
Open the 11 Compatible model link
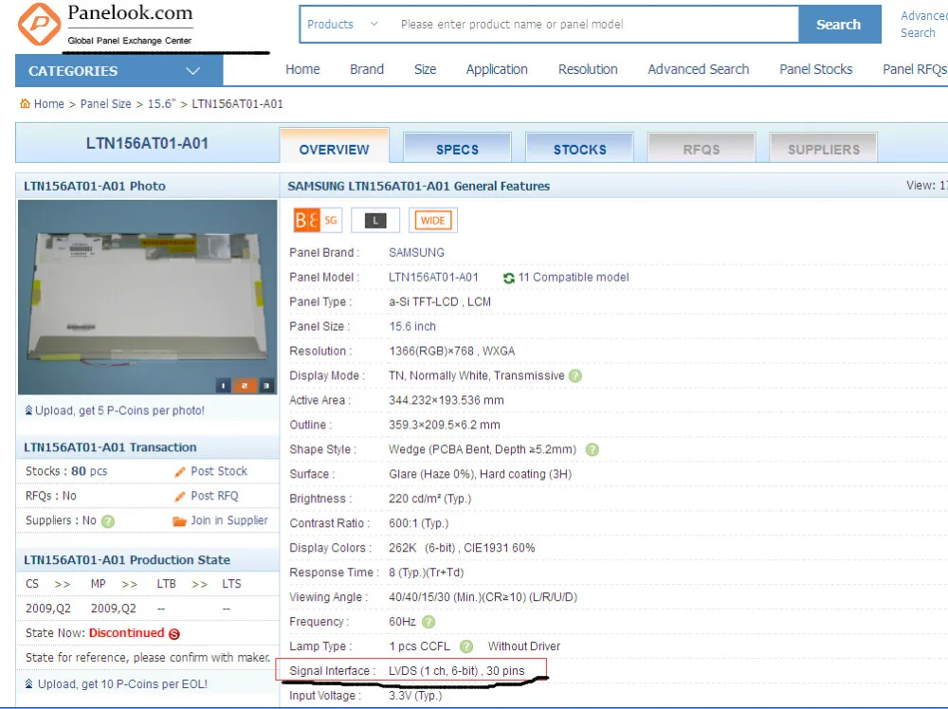[x=574, y=278]
